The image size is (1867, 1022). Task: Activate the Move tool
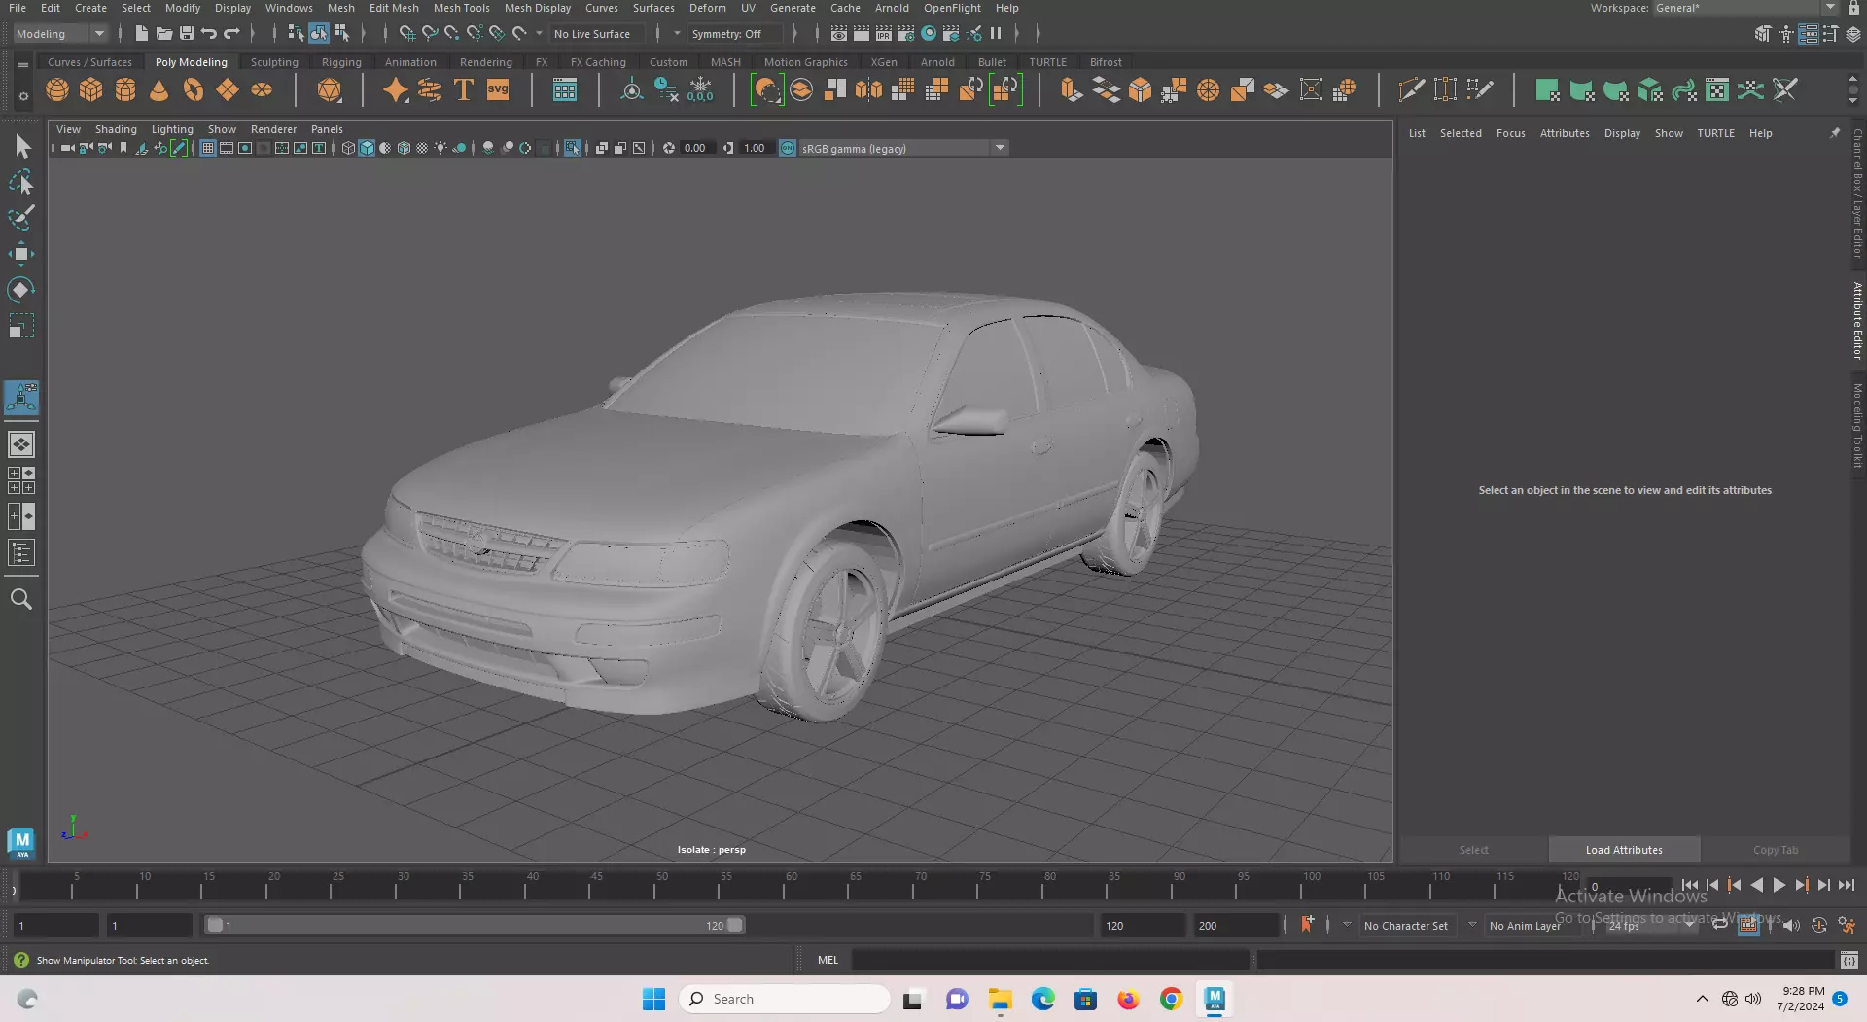click(x=21, y=254)
